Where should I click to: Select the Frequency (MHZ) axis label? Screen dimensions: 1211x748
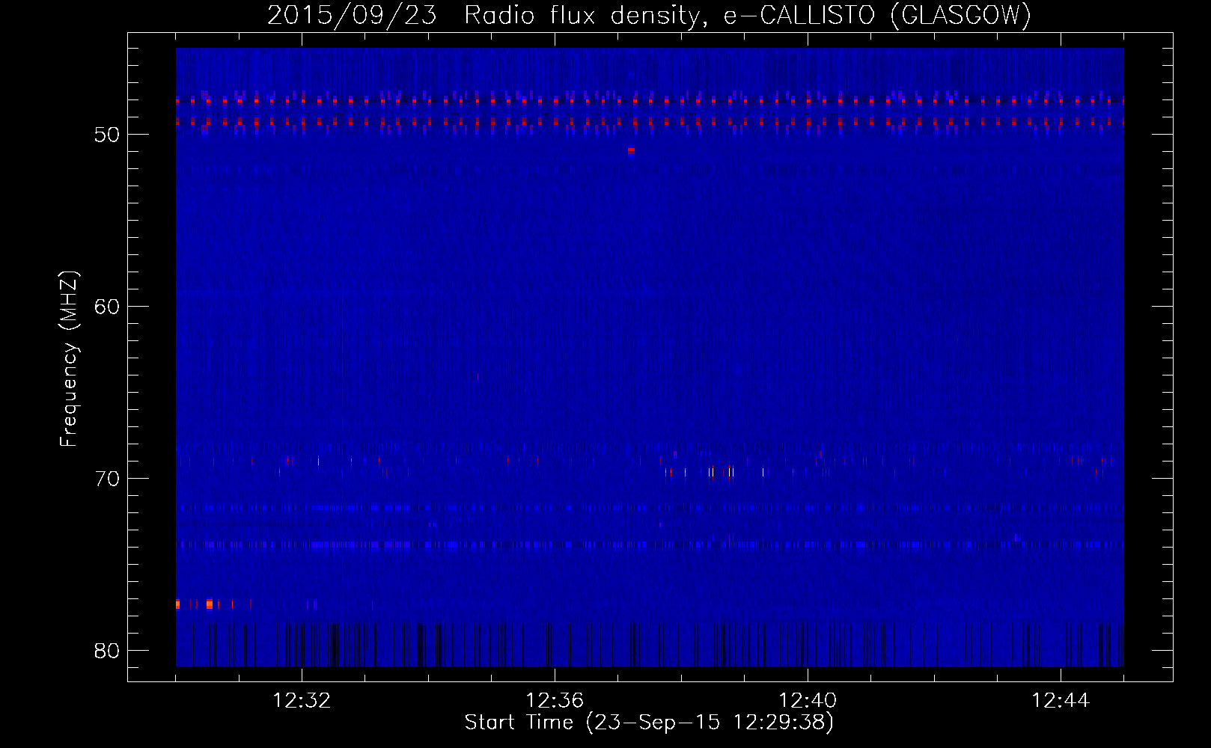pos(68,359)
